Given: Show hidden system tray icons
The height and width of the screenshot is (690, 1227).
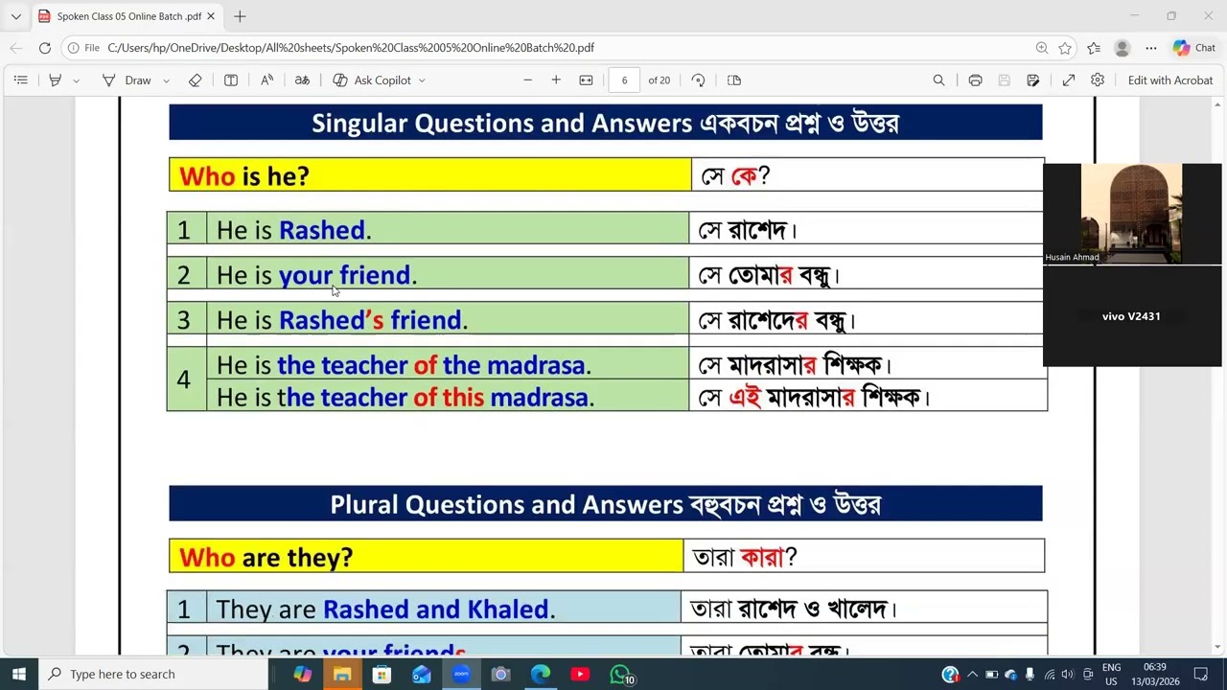Looking at the screenshot, I should click(972, 674).
